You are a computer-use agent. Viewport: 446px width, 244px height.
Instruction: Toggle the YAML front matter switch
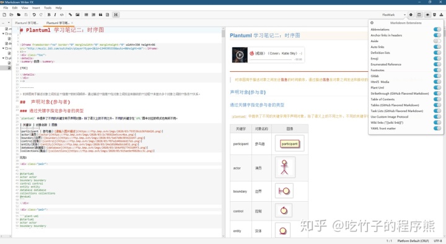click(437, 128)
